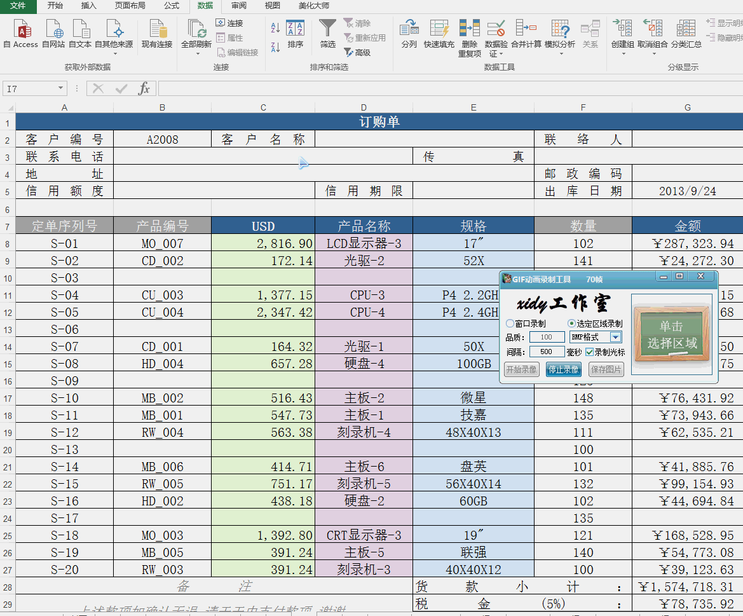Select column C header
The height and width of the screenshot is (616, 743).
click(x=263, y=107)
